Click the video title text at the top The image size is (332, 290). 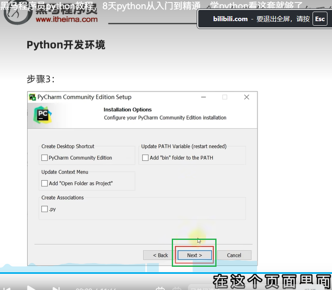click(152, 6)
